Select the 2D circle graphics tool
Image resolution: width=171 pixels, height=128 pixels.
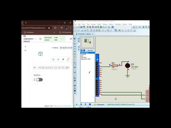(x=75, y=81)
